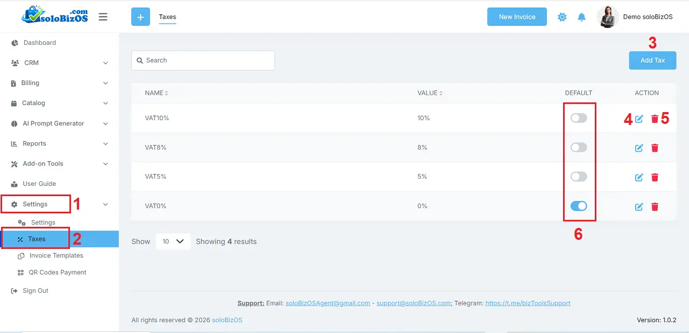Screen dimensions: 689x333
Task: Click the AI Prompt Generator brain icon
Action: (x=15, y=123)
